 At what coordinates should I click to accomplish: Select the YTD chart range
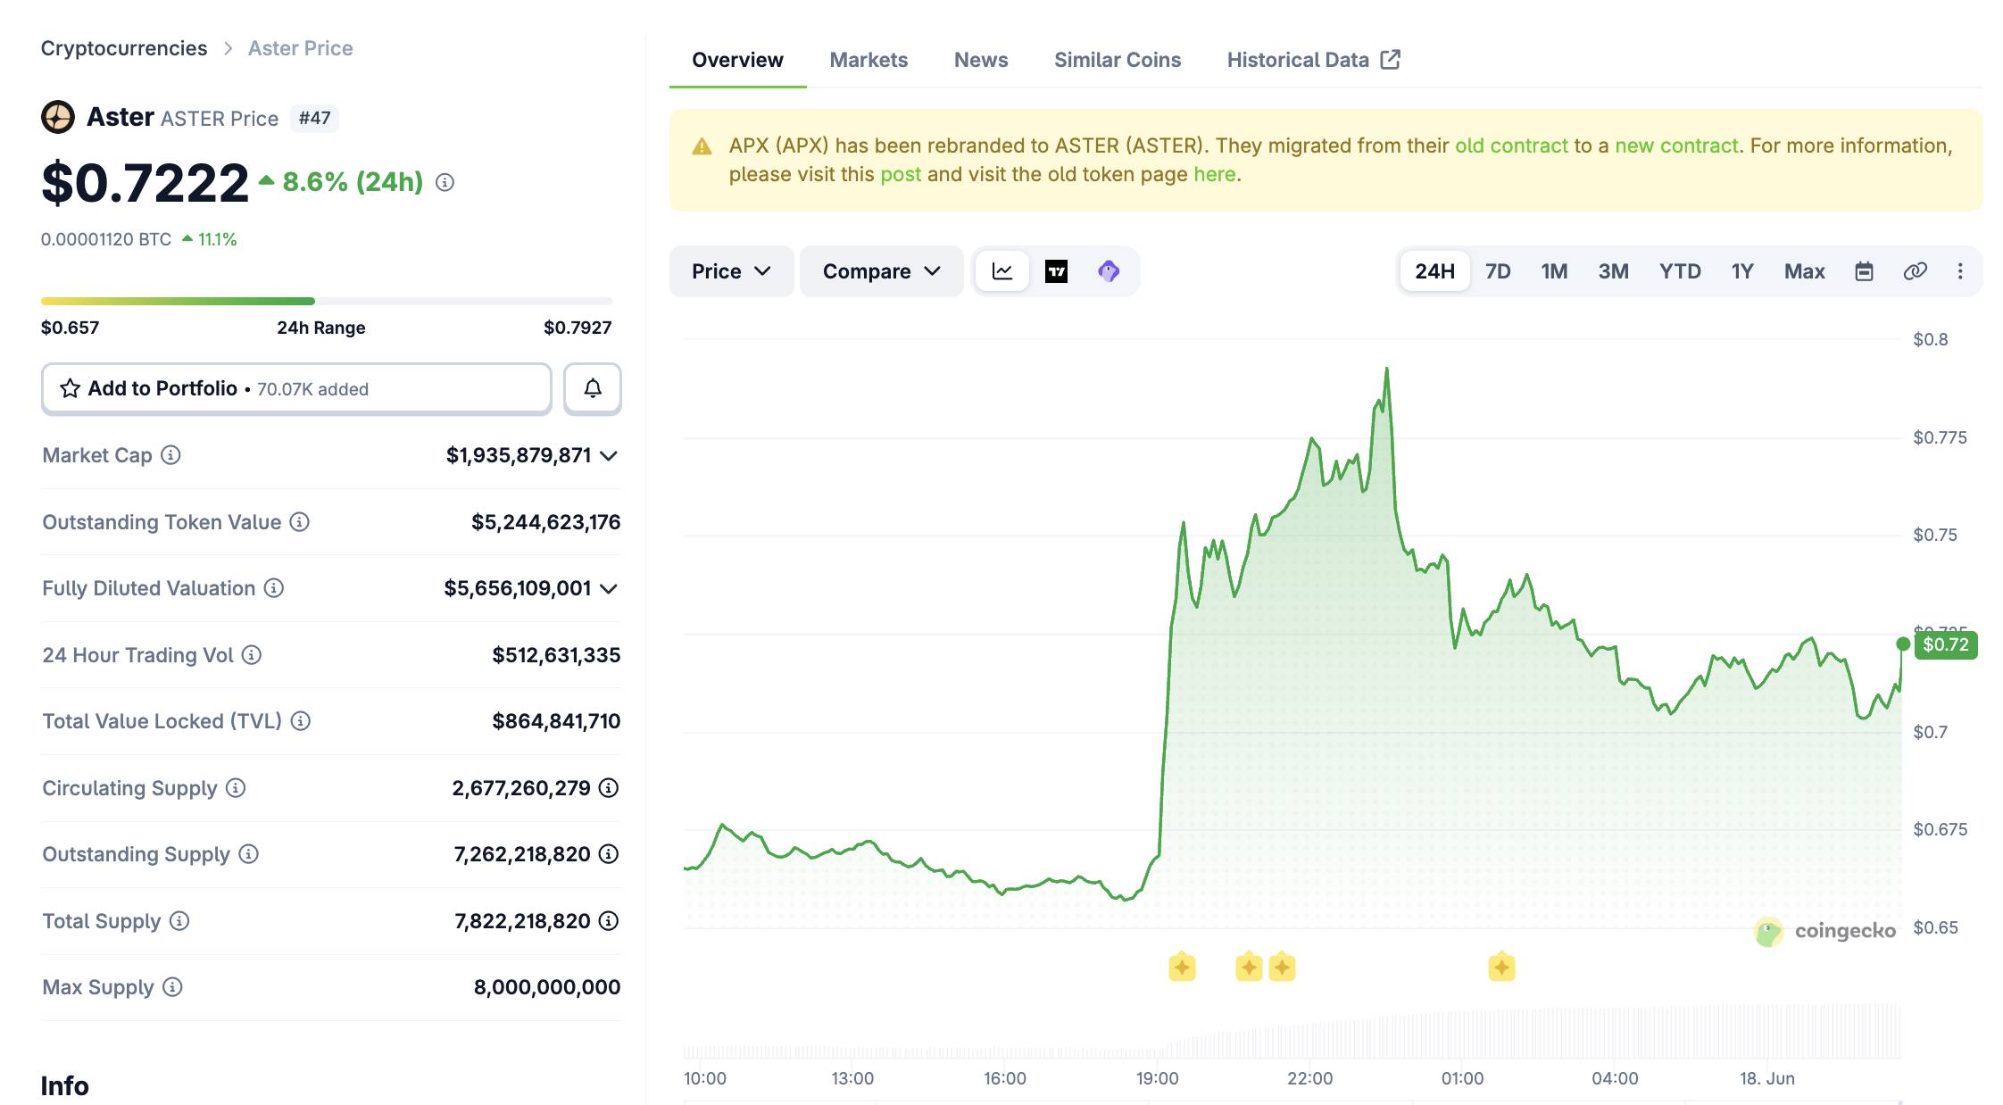1680,271
